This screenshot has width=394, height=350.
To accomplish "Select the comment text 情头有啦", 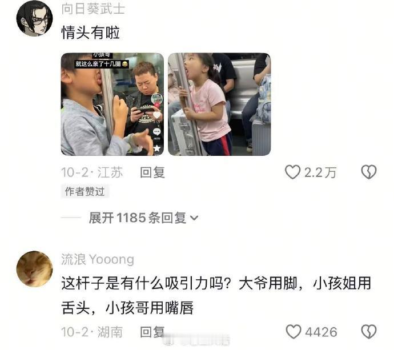I will click(x=90, y=33).
